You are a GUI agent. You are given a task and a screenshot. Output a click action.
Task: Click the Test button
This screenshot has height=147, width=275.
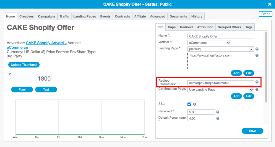(x=46, y=90)
